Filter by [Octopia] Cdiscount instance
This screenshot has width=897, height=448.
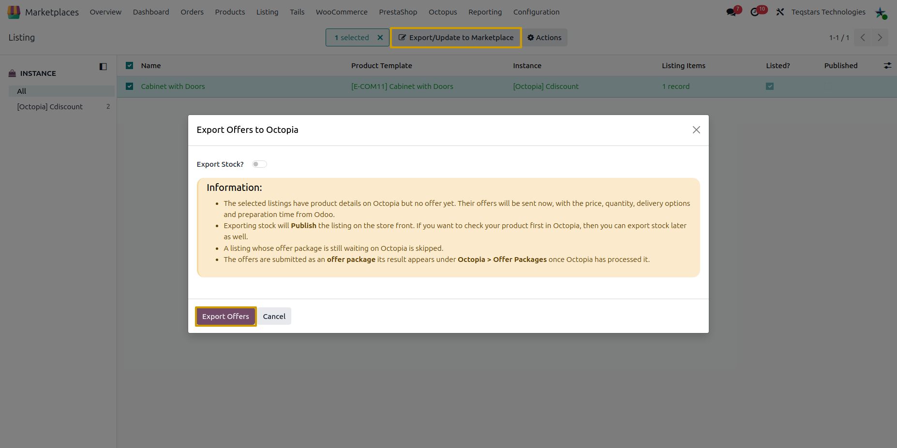pyautogui.click(x=61, y=107)
